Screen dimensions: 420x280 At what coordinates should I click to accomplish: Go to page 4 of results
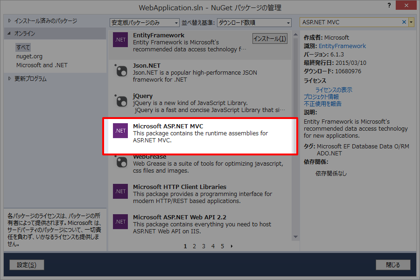point(213,246)
